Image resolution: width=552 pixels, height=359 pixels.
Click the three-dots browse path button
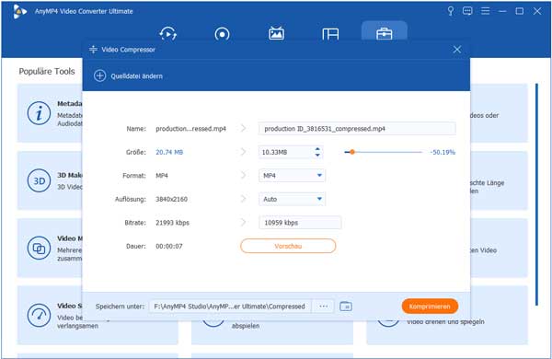tap(323, 307)
